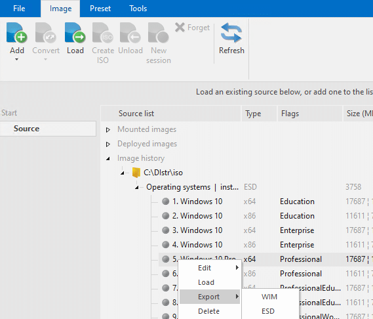The image size is (373, 319).
Task: Click the New session icon
Action: click(159, 33)
